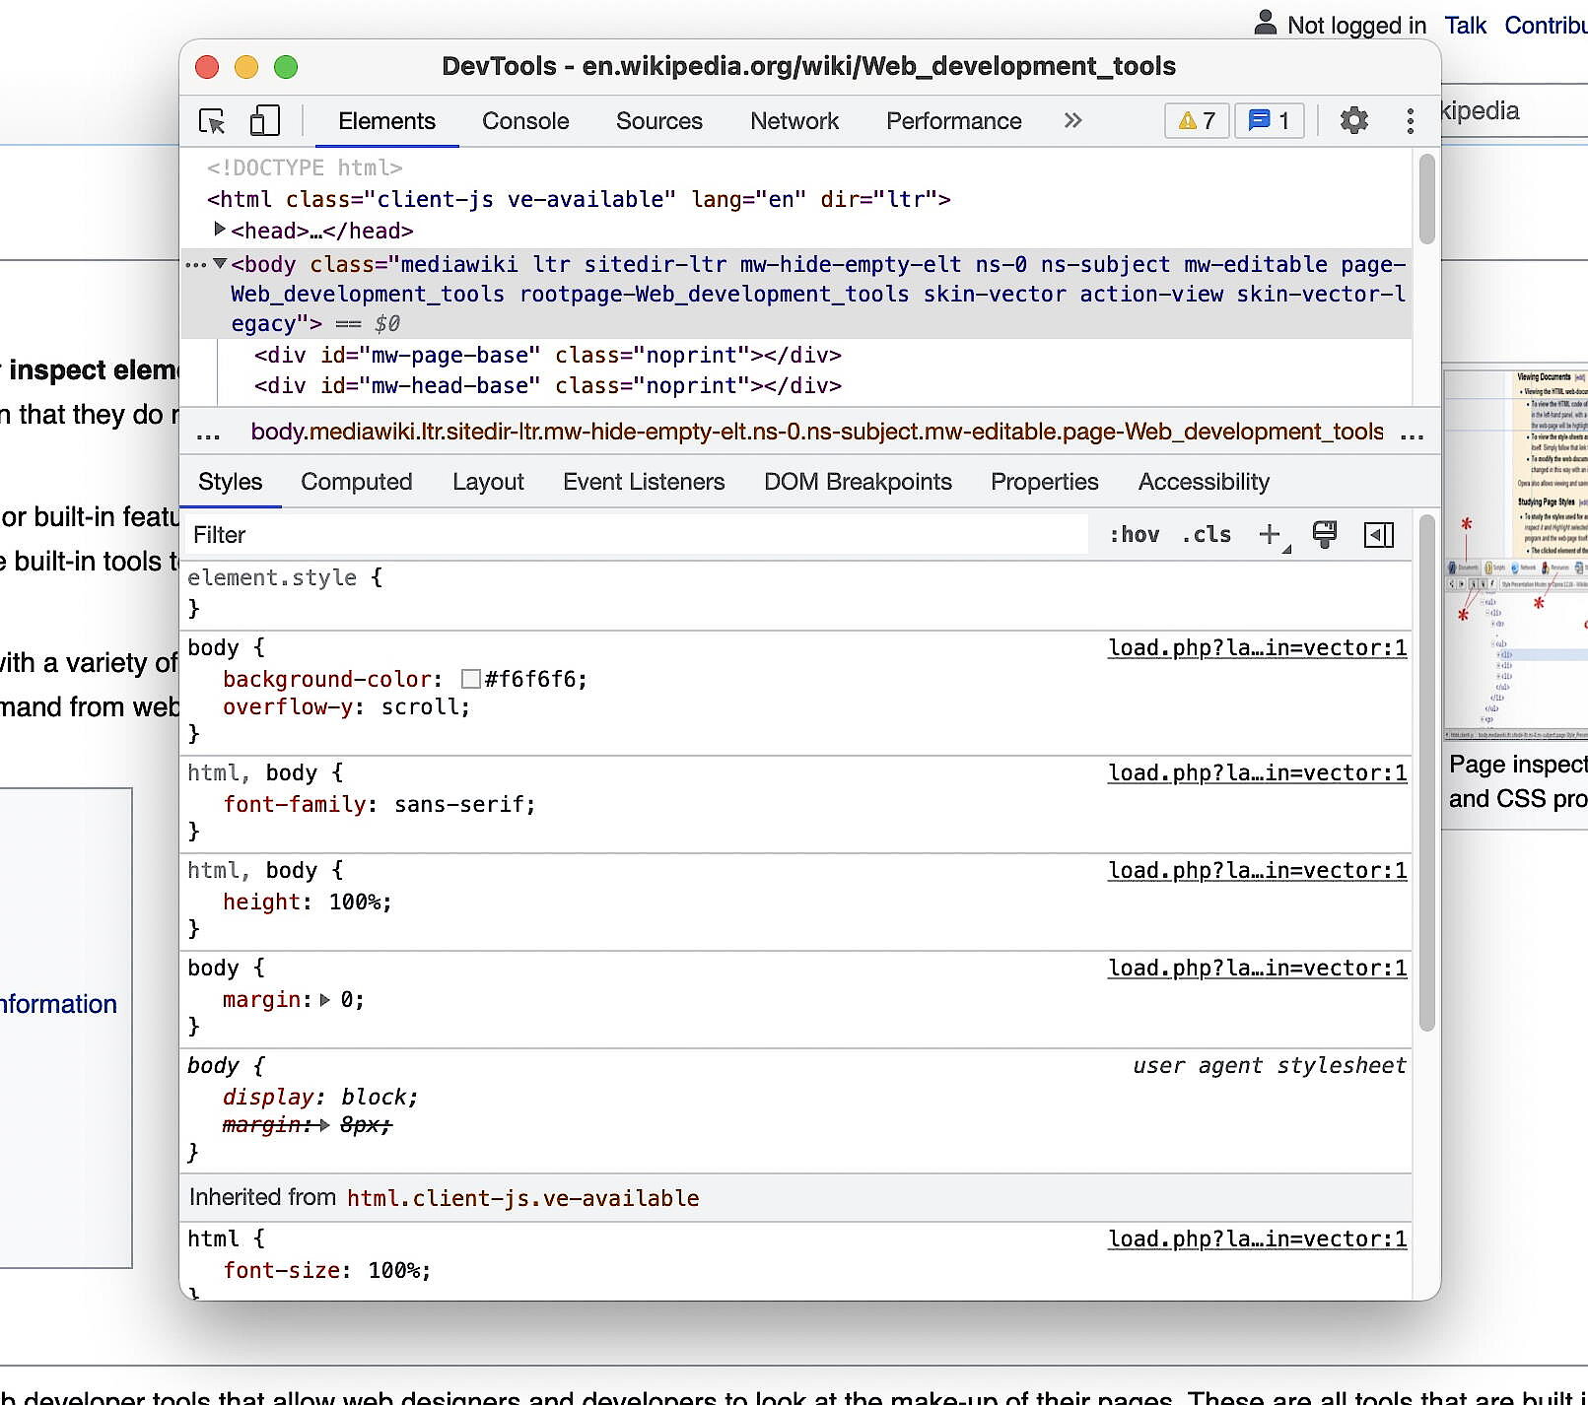This screenshot has width=1588, height=1405.
Task: Select the inspect element cursor icon
Action: 212,120
